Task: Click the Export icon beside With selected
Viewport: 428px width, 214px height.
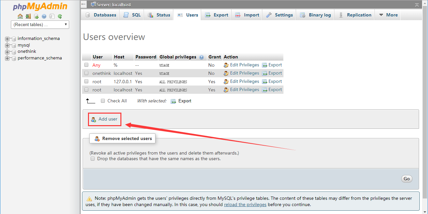Action: (x=173, y=101)
